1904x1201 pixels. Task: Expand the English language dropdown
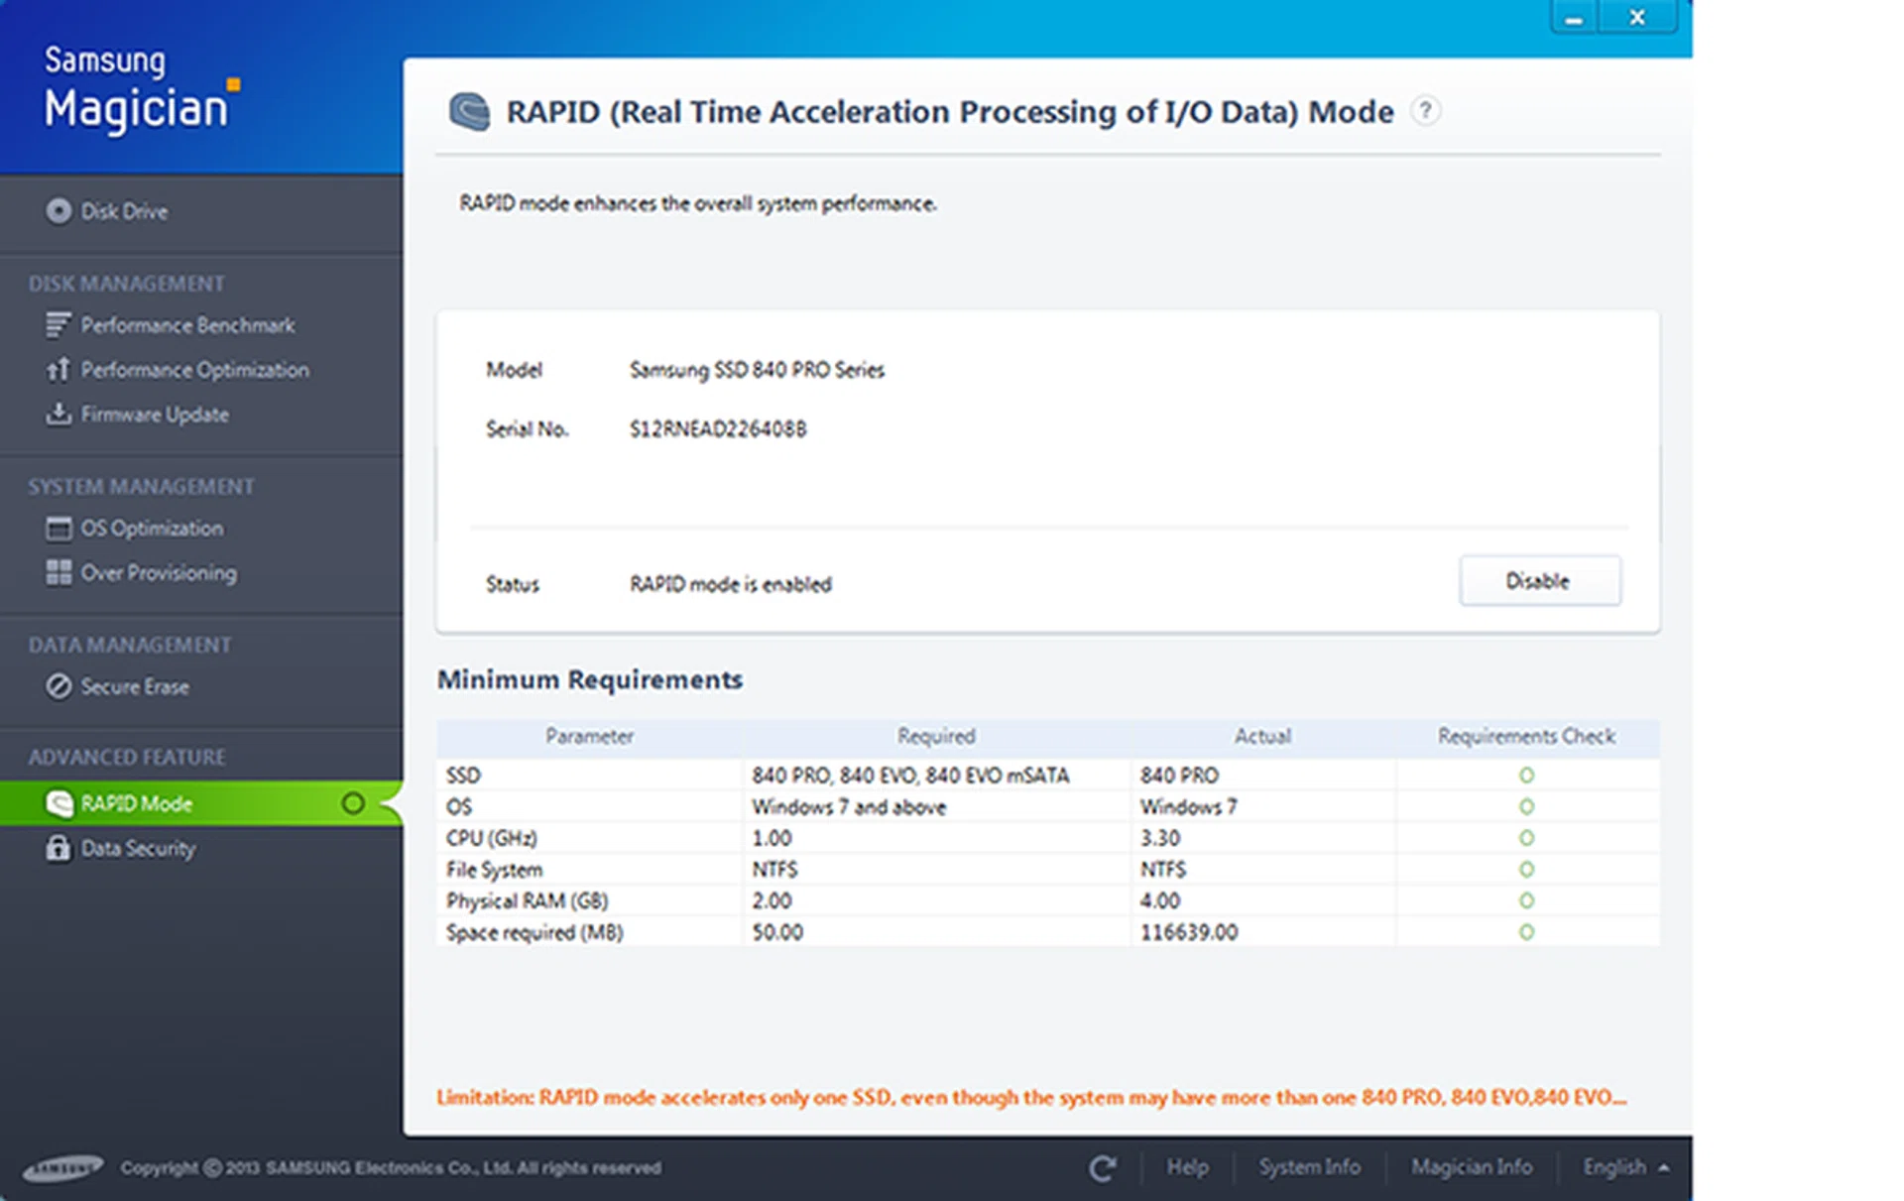1625,1167
